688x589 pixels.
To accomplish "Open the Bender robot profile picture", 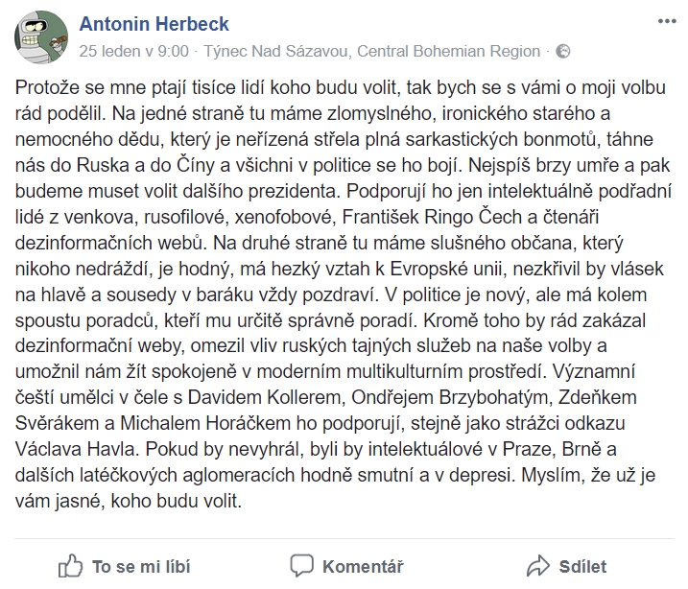I will 41,37.
